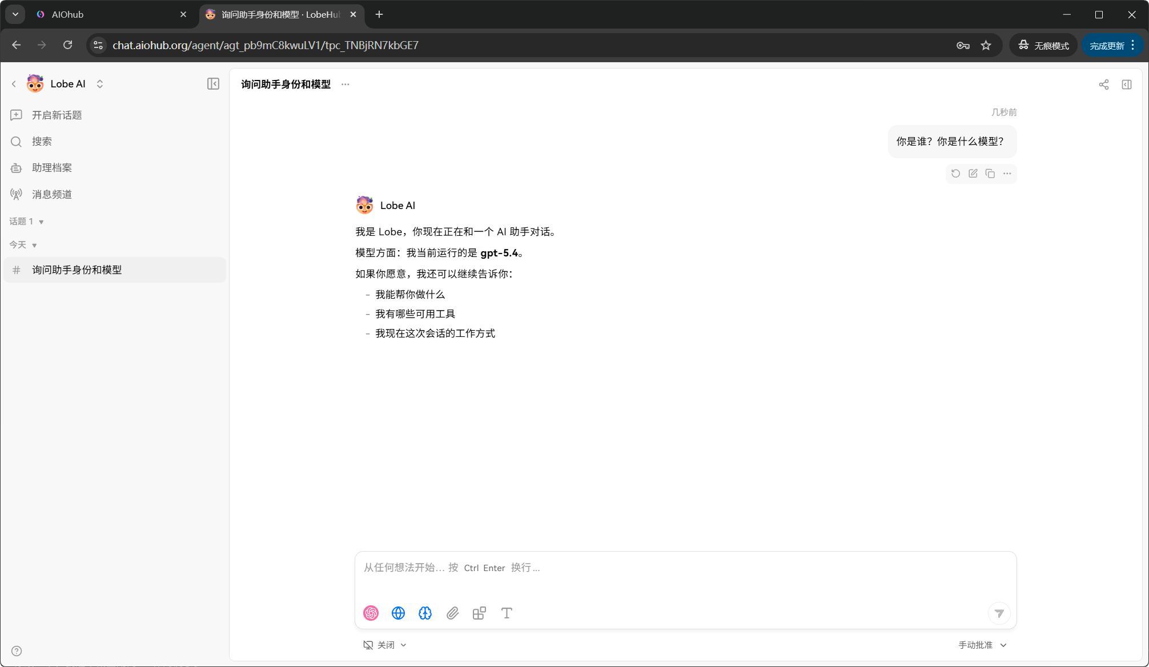This screenshot has height=667, width=1149.
Task: Start a new topic via 开启新话题
Action: [114, 115]
